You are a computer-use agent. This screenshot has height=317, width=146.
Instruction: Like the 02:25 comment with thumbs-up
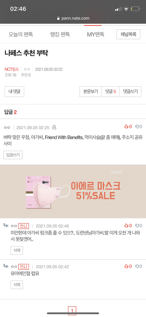point(128,127)
